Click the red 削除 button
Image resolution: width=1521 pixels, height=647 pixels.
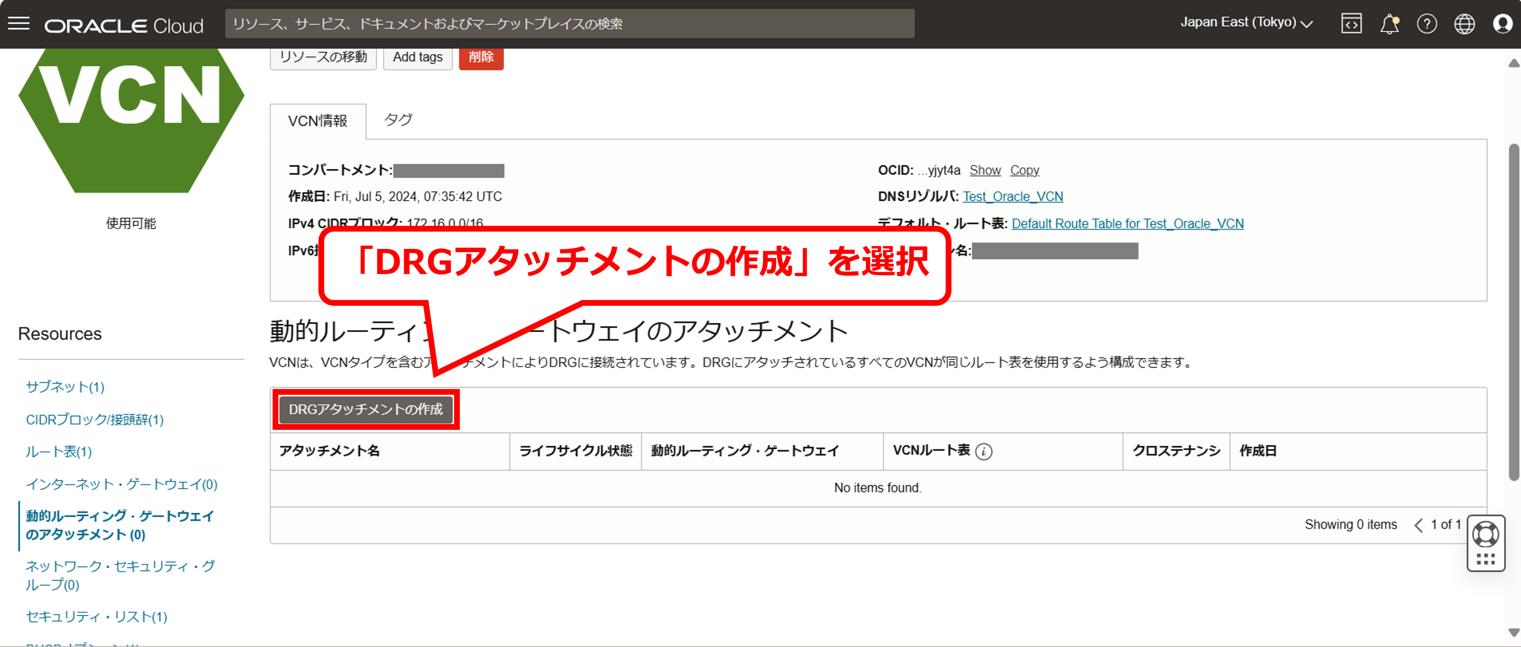(480, 57)
